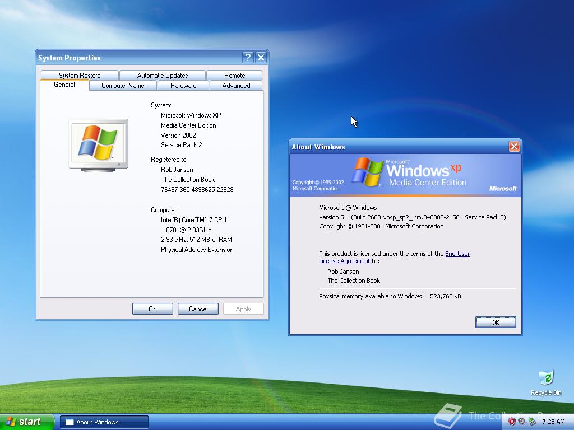The height and width of the screenshot is (430, 574).
Task: Click the Safely Remove Hardware tray icon
Action: click(x=532, y=422)
